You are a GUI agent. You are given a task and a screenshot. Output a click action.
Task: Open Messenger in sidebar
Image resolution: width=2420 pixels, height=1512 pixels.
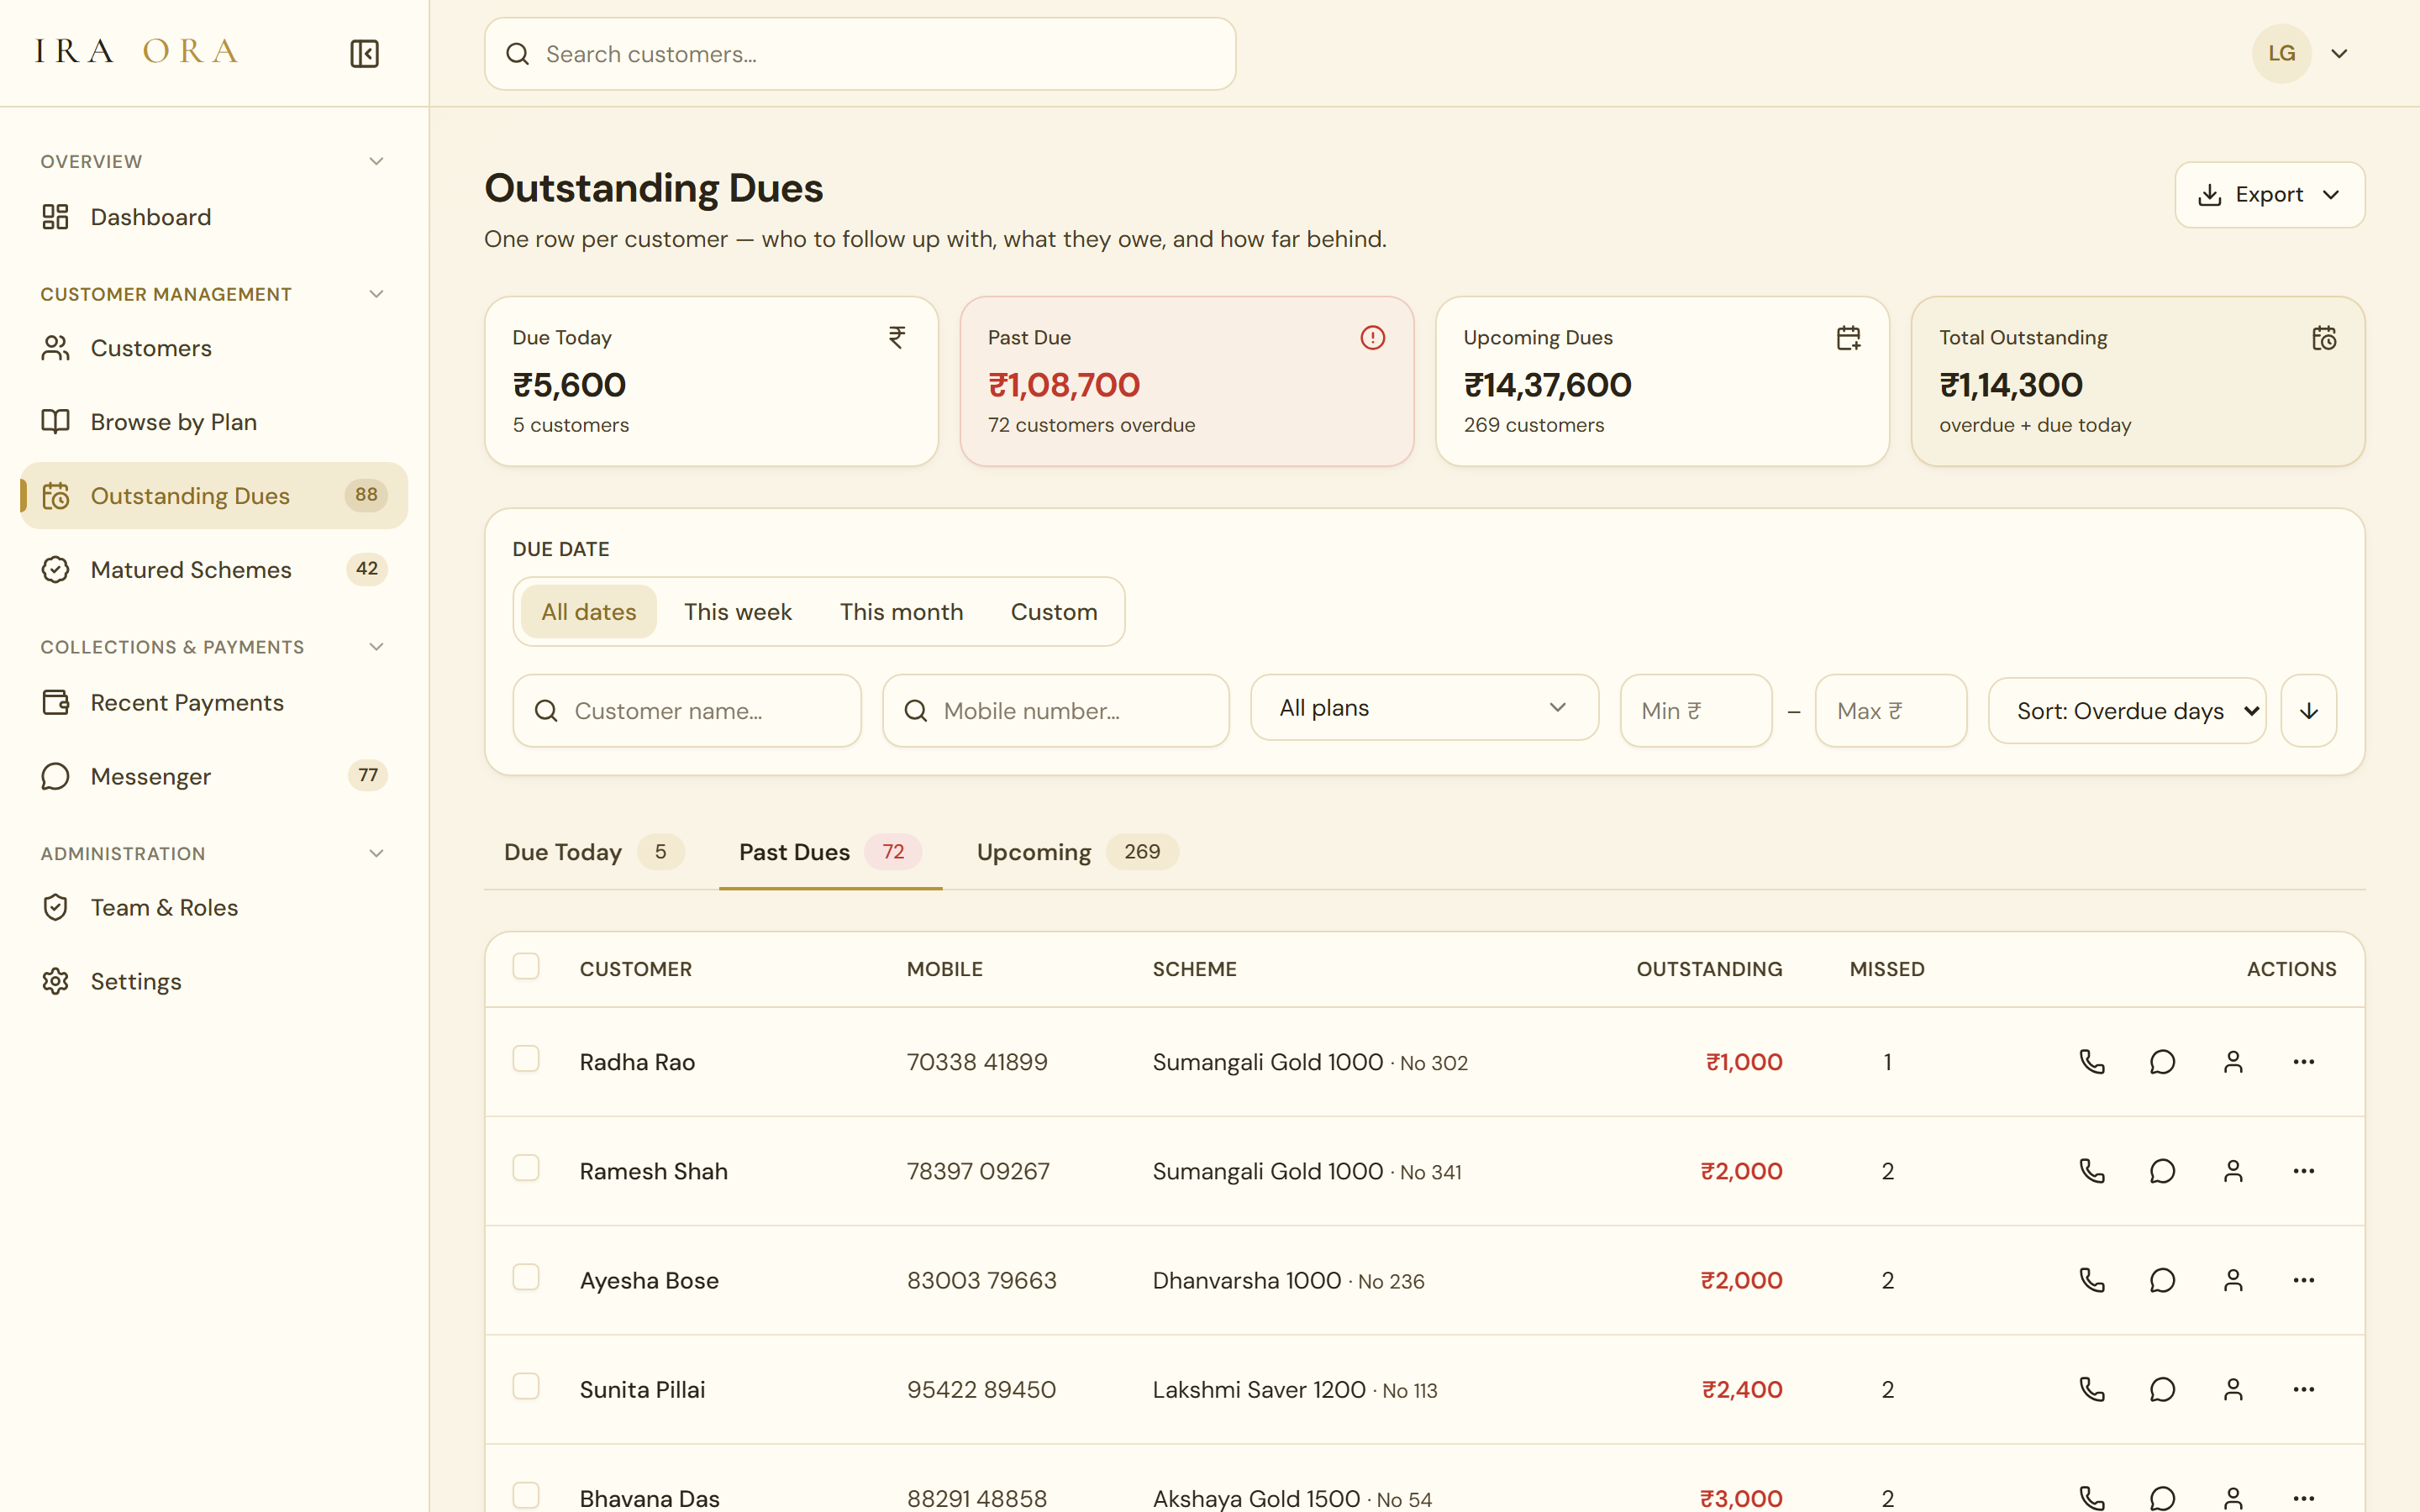[214, 776]
